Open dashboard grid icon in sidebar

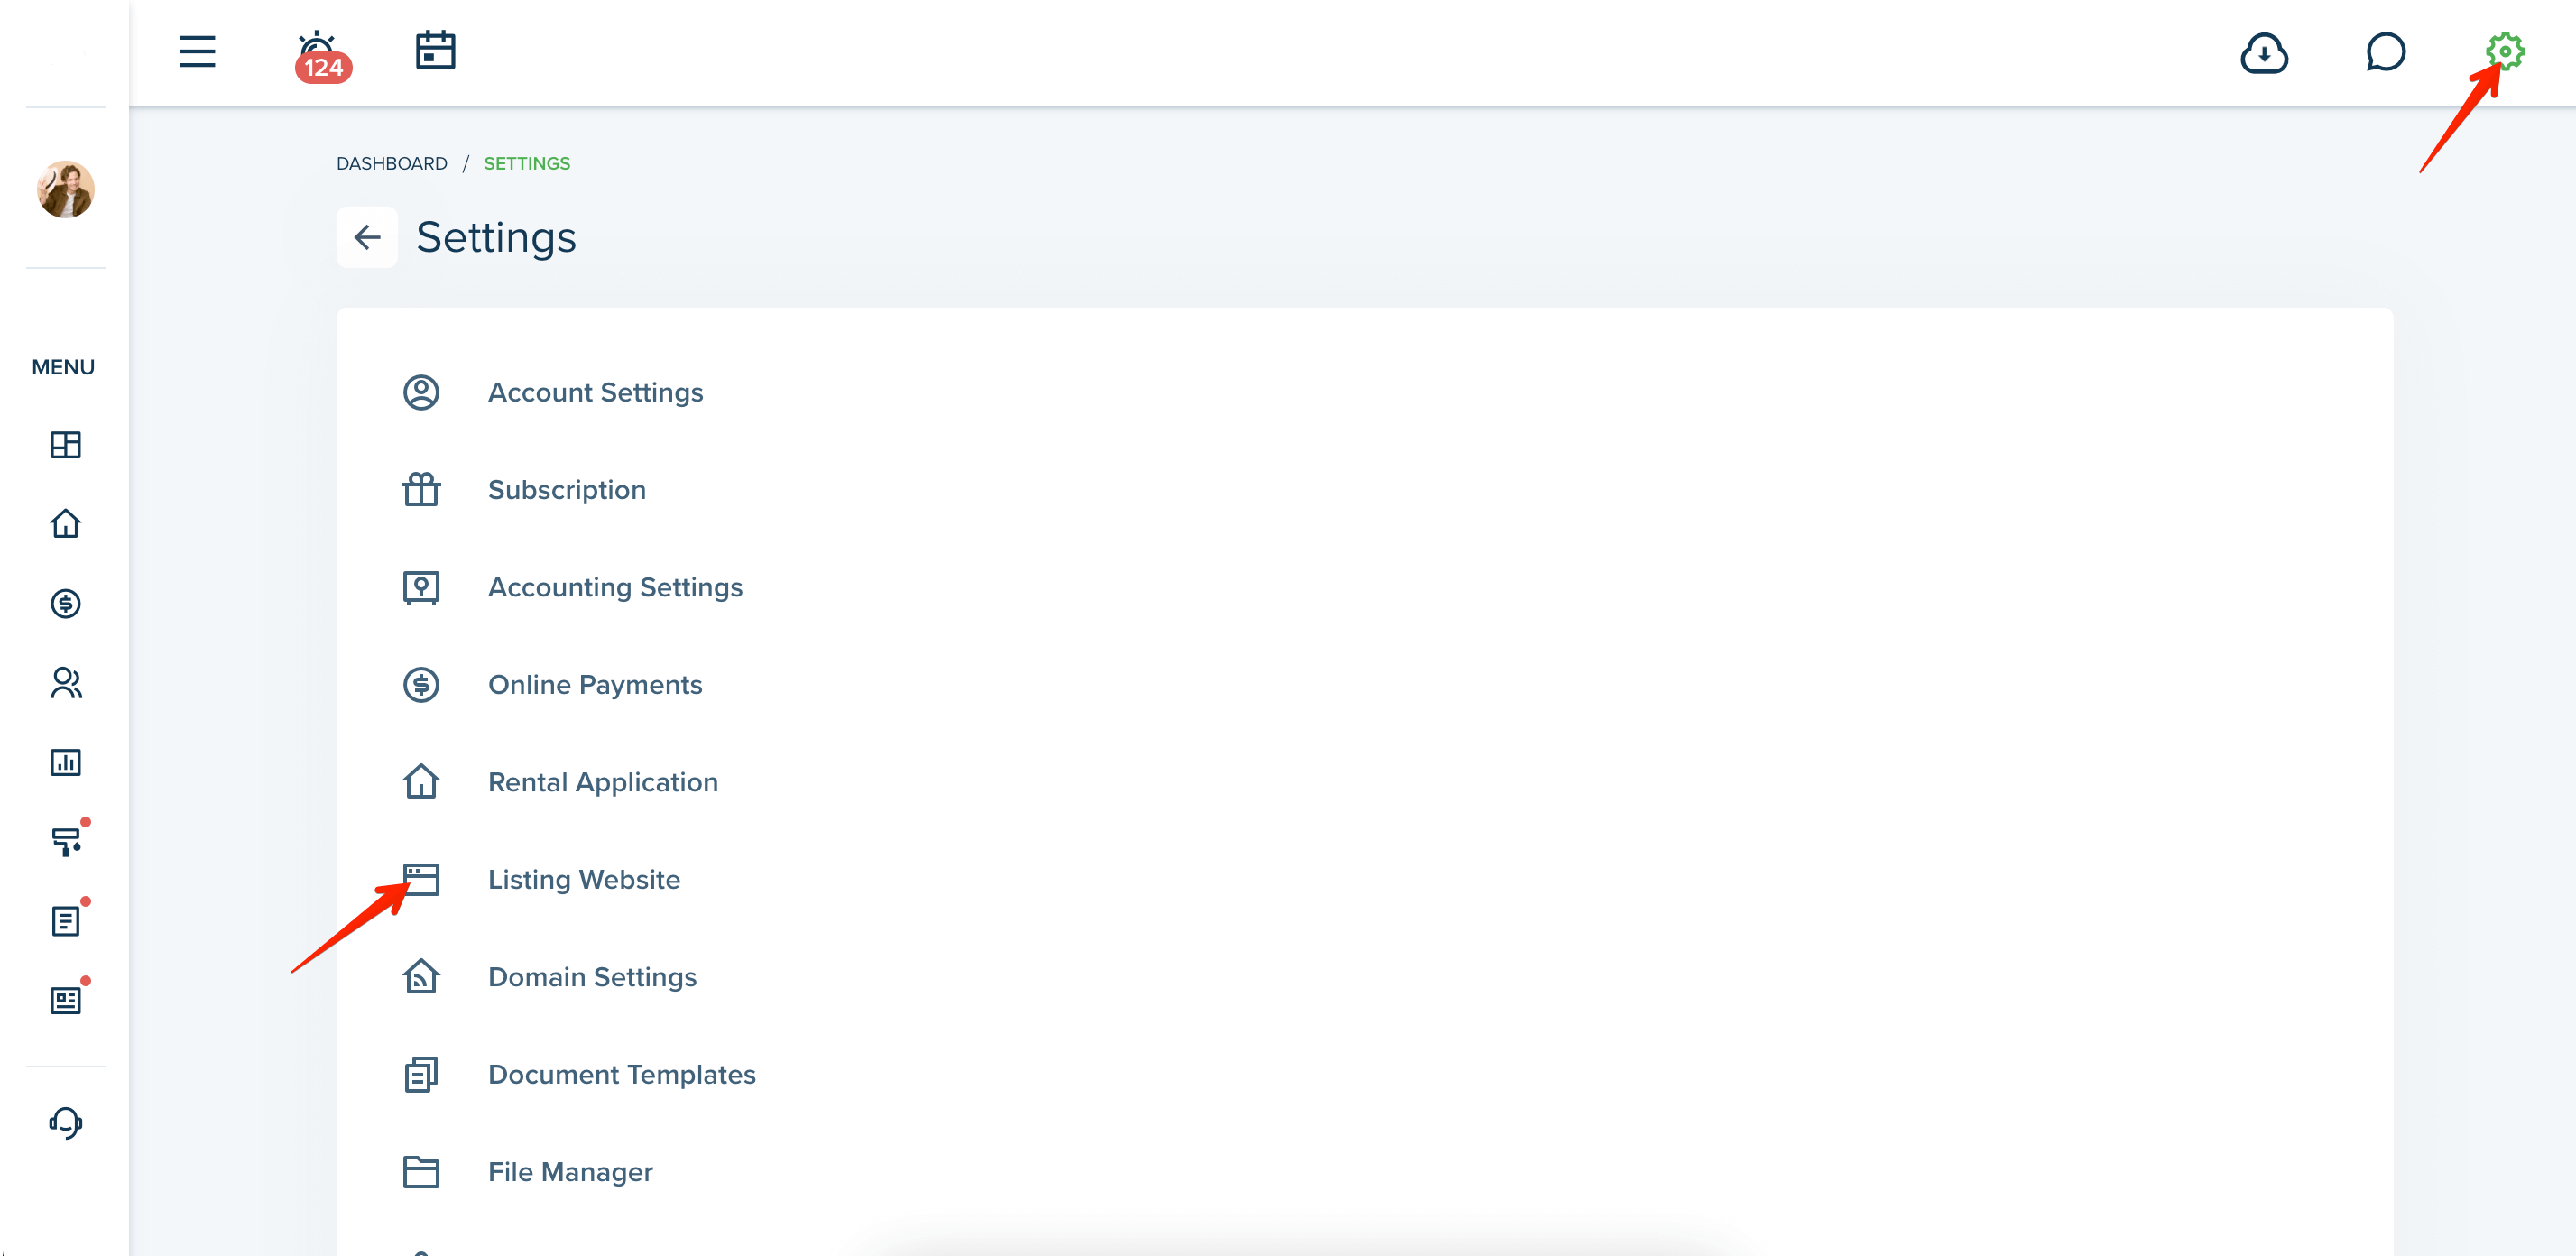point(66,445)
